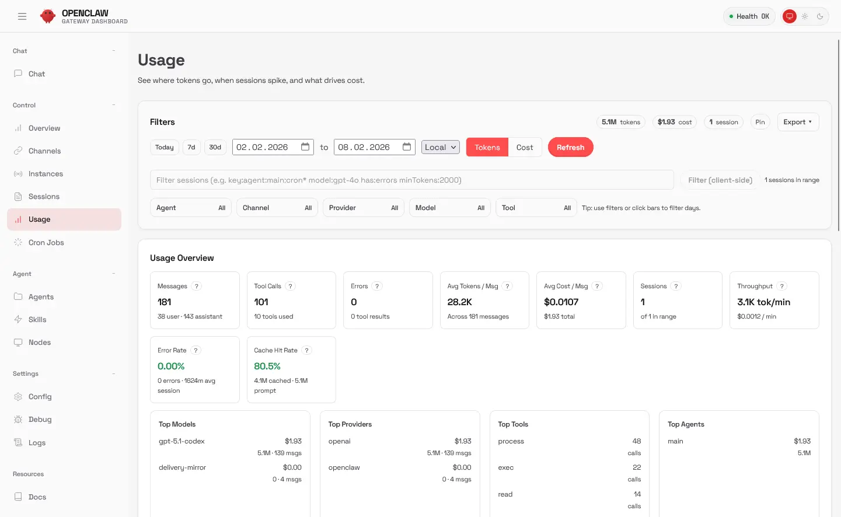Open the Local timezone dropdown
Image resolution: width=841 pixels, height=517 pixels.
pos(440,148)
